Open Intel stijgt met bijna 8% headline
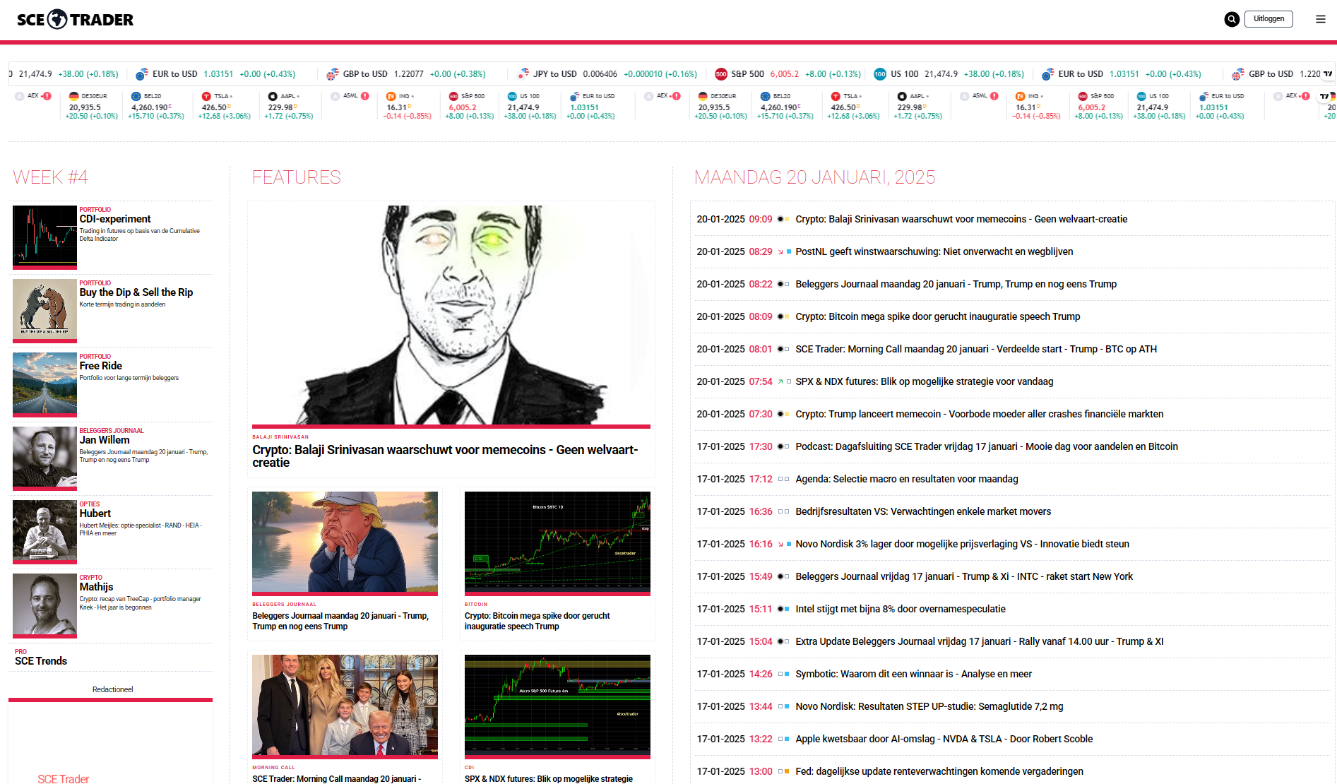 [x=901, y=609]
